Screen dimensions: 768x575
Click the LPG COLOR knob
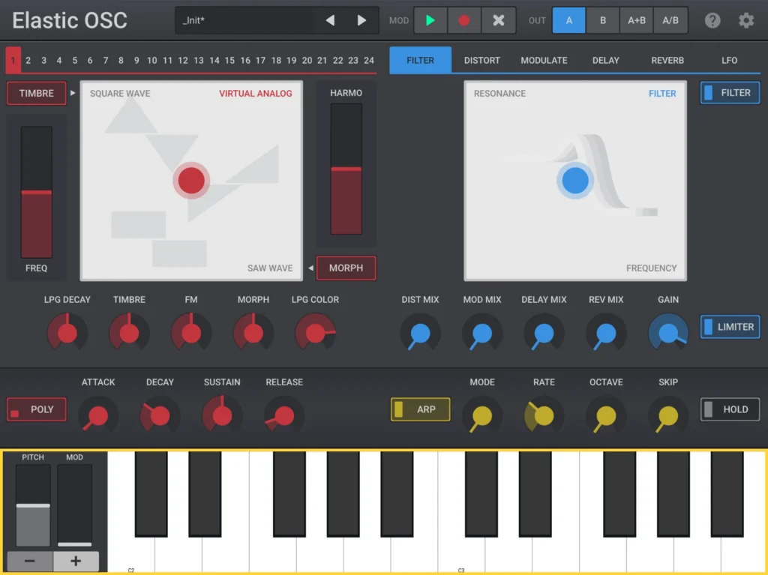[316, 333]
